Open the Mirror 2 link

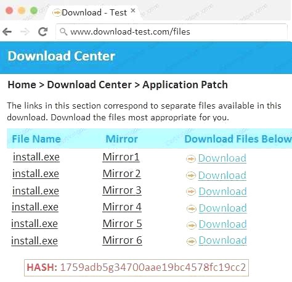click(121, 173)
